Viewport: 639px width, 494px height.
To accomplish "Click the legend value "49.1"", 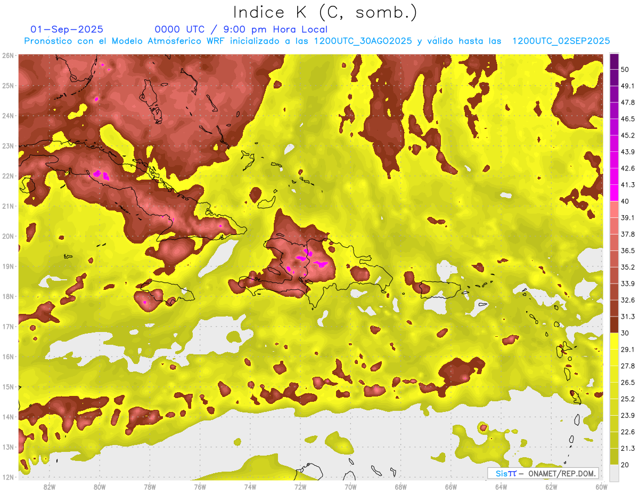I will pyautogui.click(x=627, y=86).
